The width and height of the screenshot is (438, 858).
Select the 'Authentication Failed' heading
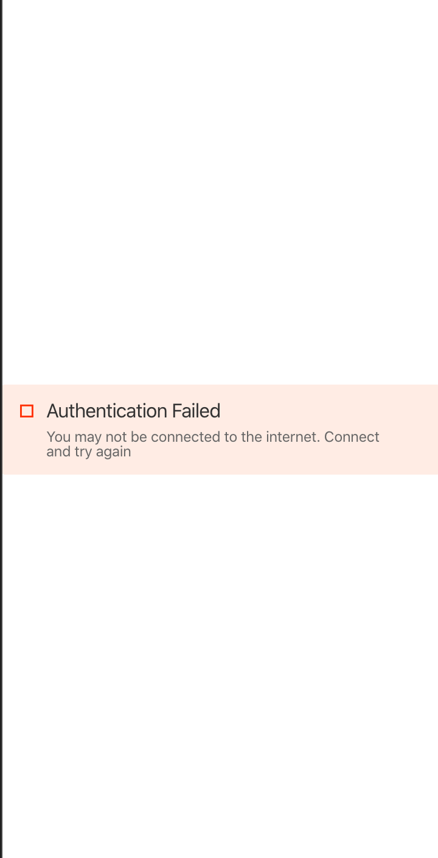[133, 411]
